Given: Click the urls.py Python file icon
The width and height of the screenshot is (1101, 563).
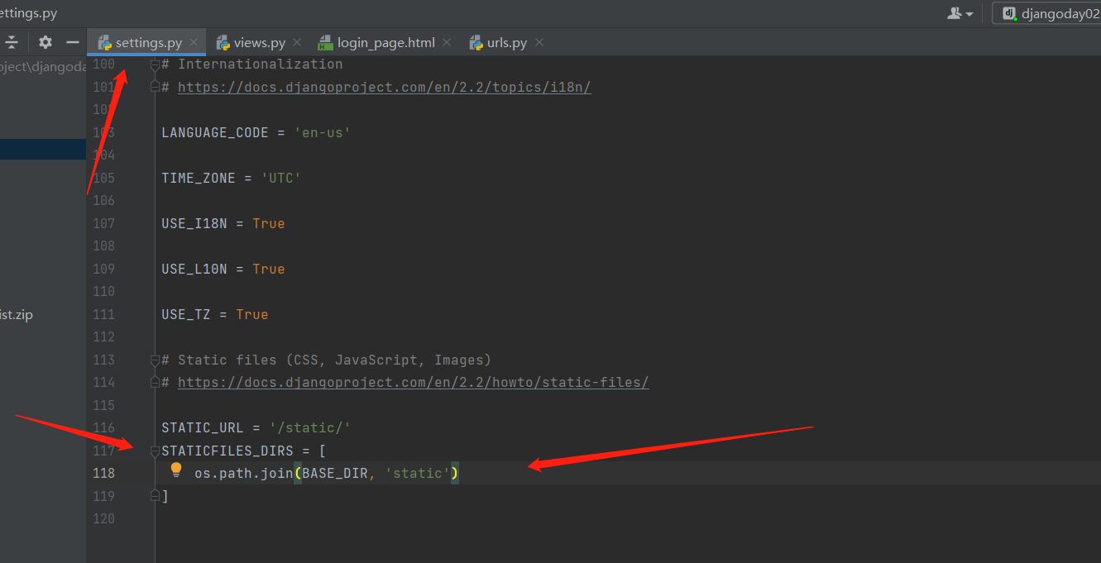Looking at the screenshot, I should click(x=476, y=42).
